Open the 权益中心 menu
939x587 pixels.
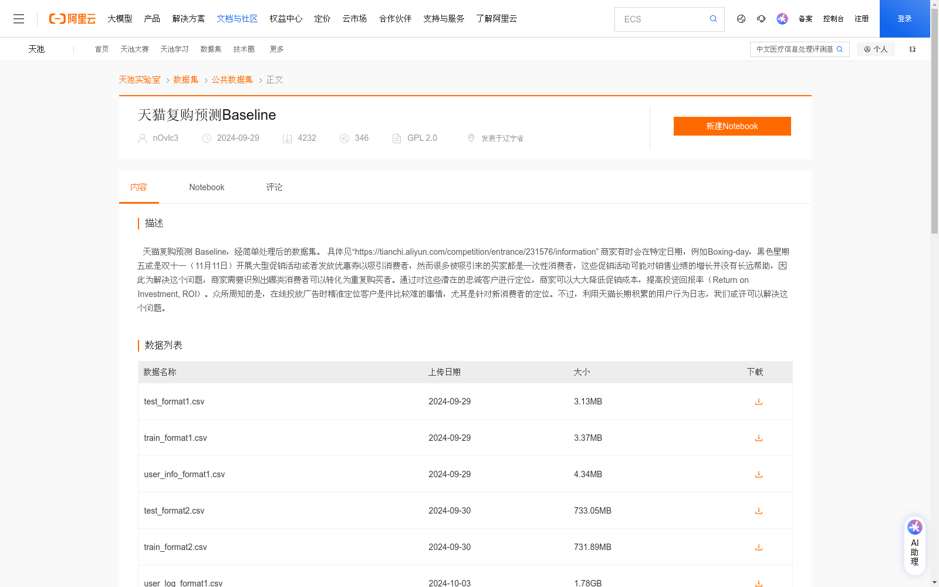pos(286,19)
